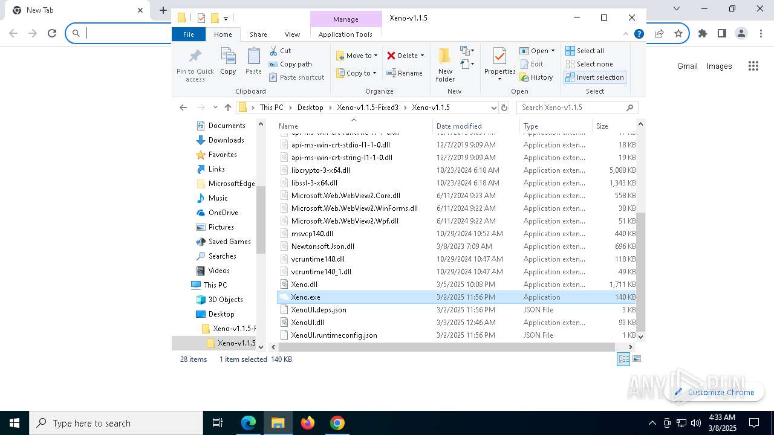
Task: Open the Gmail link in Chrome
Action: (687, 66)
